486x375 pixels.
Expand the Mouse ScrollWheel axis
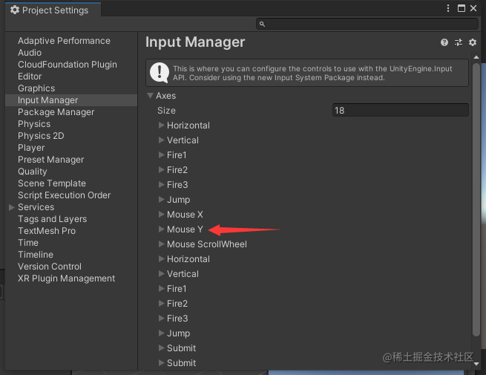(x=161, y=244)
